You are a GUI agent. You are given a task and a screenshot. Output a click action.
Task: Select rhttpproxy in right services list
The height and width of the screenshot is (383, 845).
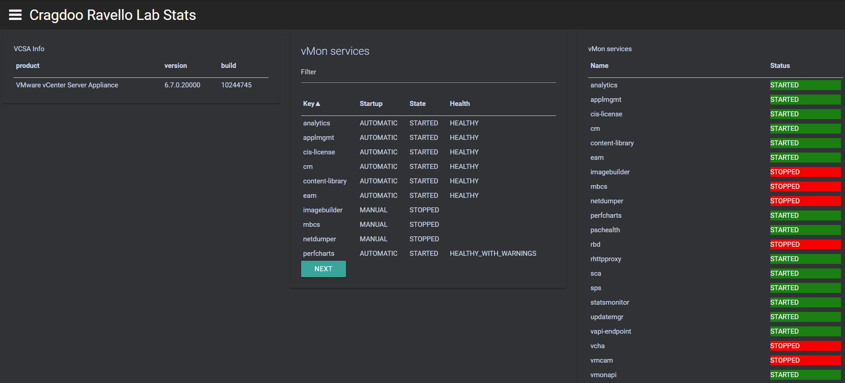[606, 259]
